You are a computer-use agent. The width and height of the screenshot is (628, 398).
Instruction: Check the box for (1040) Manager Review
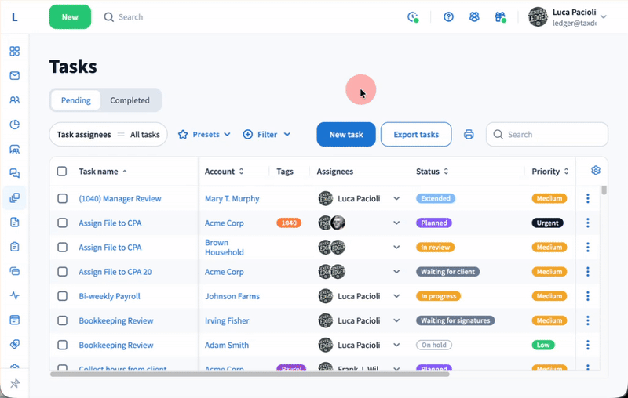coord(62,199)
